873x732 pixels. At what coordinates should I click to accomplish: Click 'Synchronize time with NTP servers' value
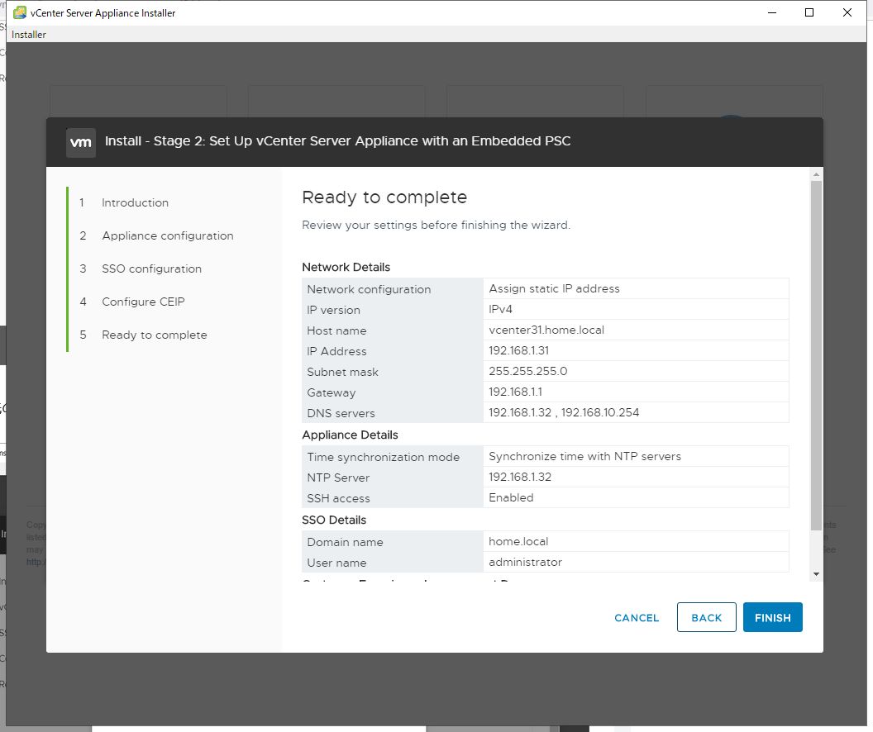coord(584,456)
